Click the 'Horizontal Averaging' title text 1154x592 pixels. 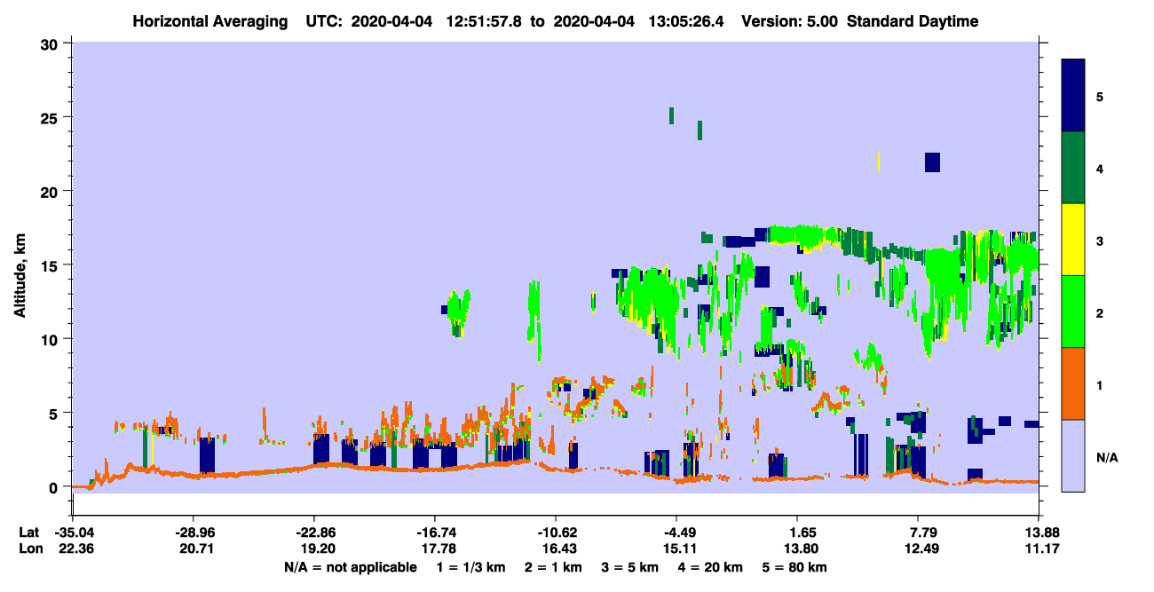pos(211,21)
